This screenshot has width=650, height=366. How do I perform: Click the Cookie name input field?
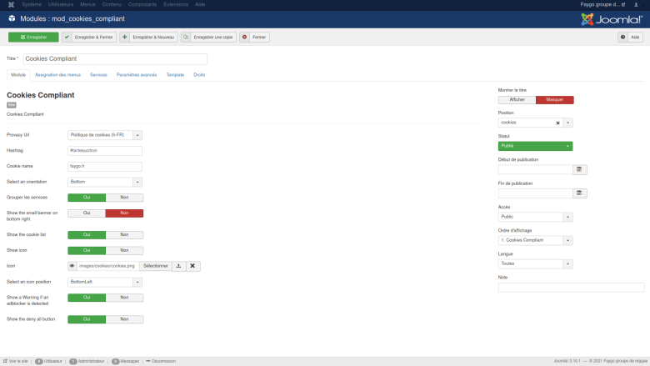coord(105,166)
